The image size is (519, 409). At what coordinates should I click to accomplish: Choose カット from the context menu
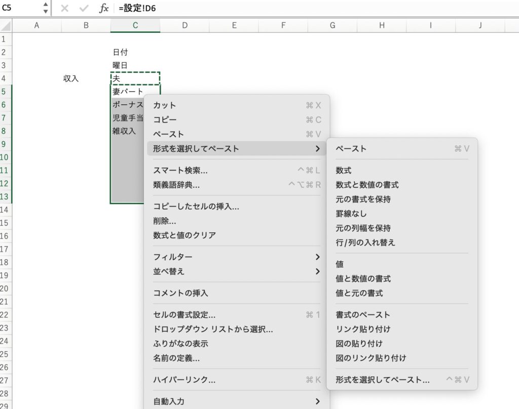pos(165,105)
